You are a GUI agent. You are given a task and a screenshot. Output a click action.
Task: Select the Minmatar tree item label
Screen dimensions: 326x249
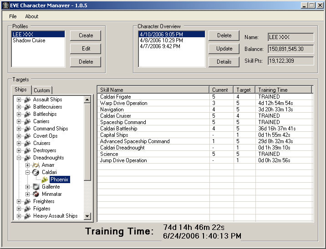pos(52,194)
